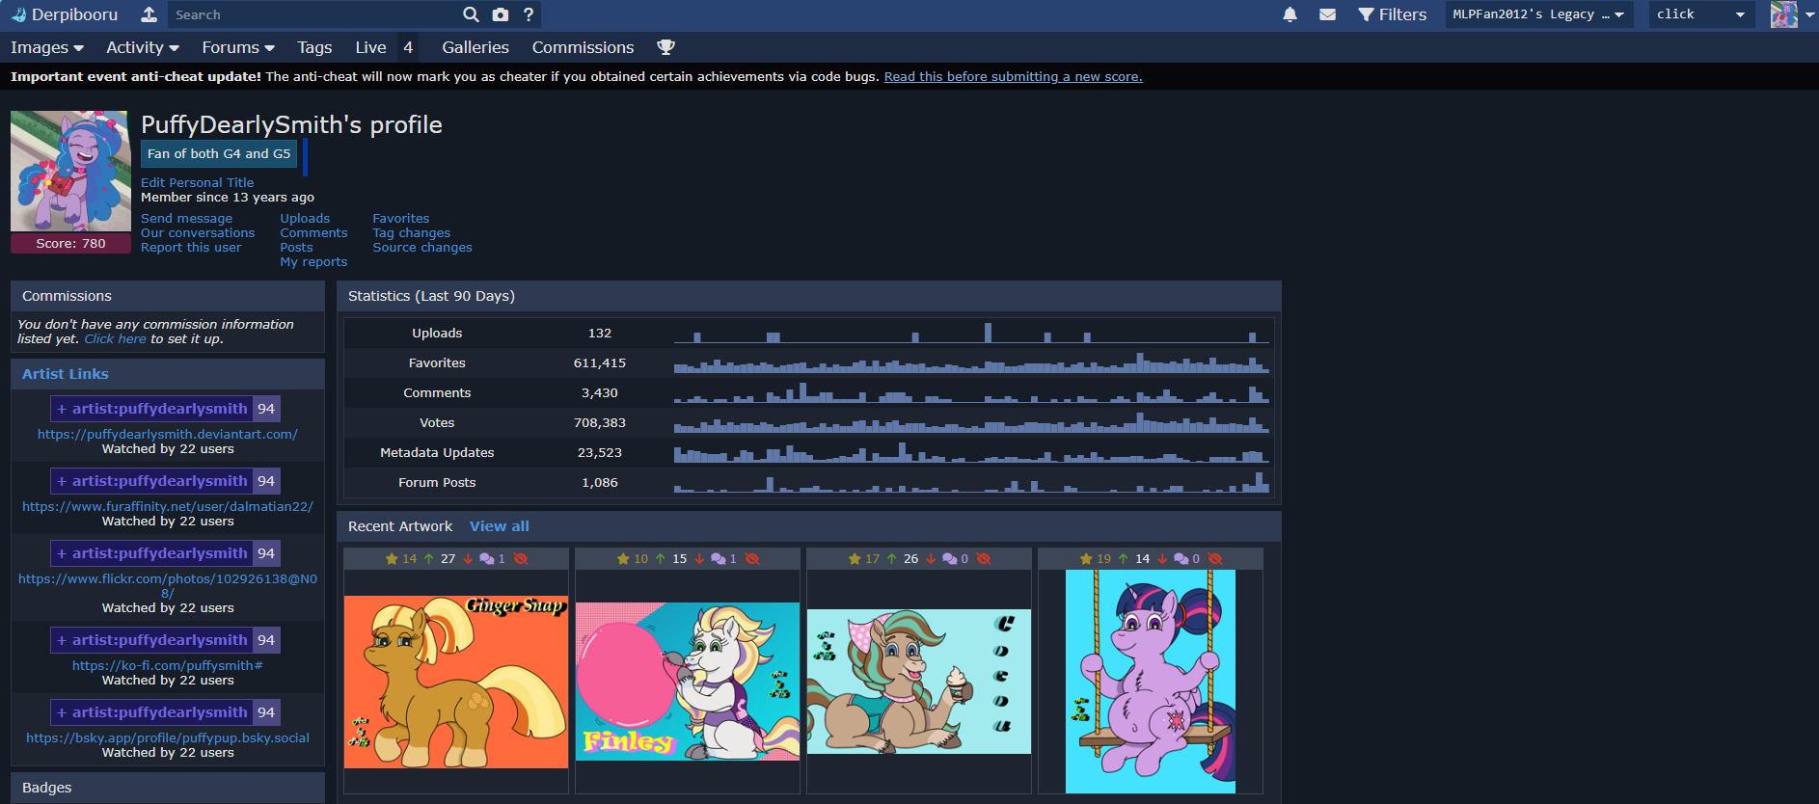Click Report this user link

coord(191,248)
